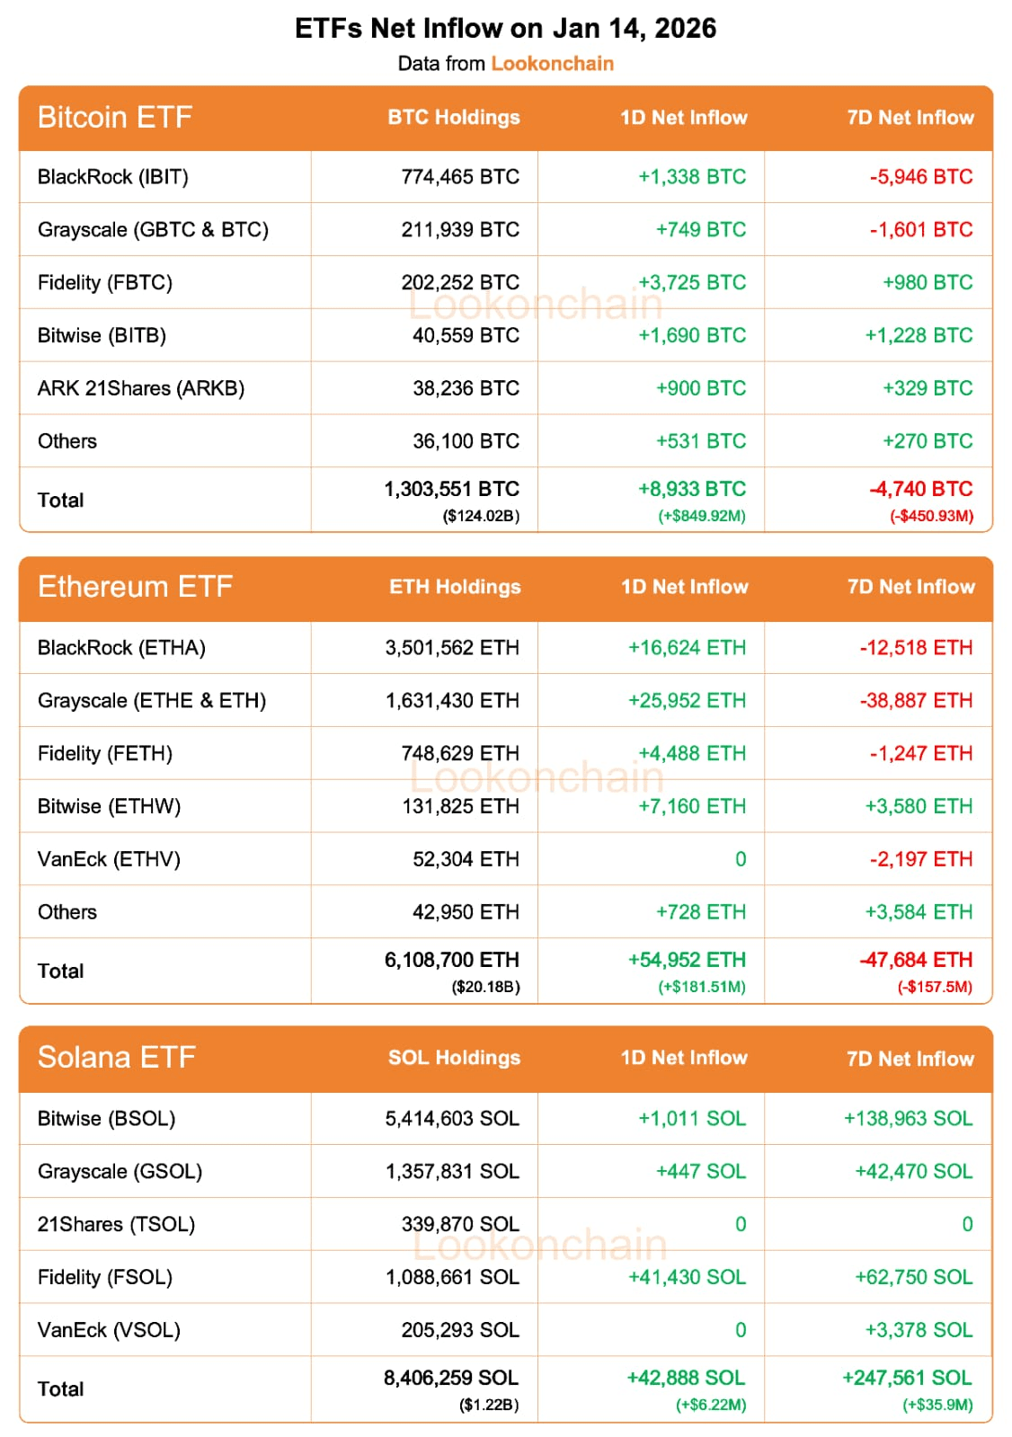Click 21Shares (TSOL) row label
Image resolution: width=1012 pixels, height=1437 pixels.
tap(116, 1225)
